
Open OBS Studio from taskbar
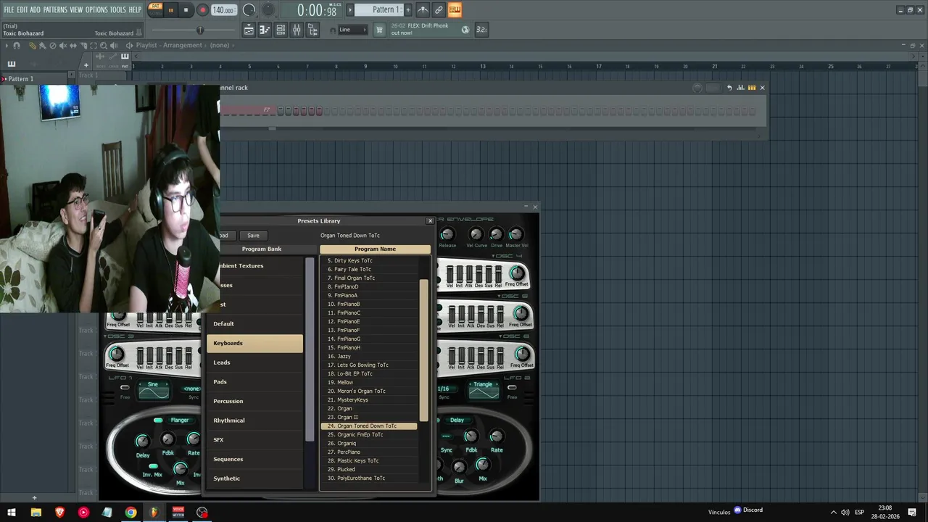(202, 512)
